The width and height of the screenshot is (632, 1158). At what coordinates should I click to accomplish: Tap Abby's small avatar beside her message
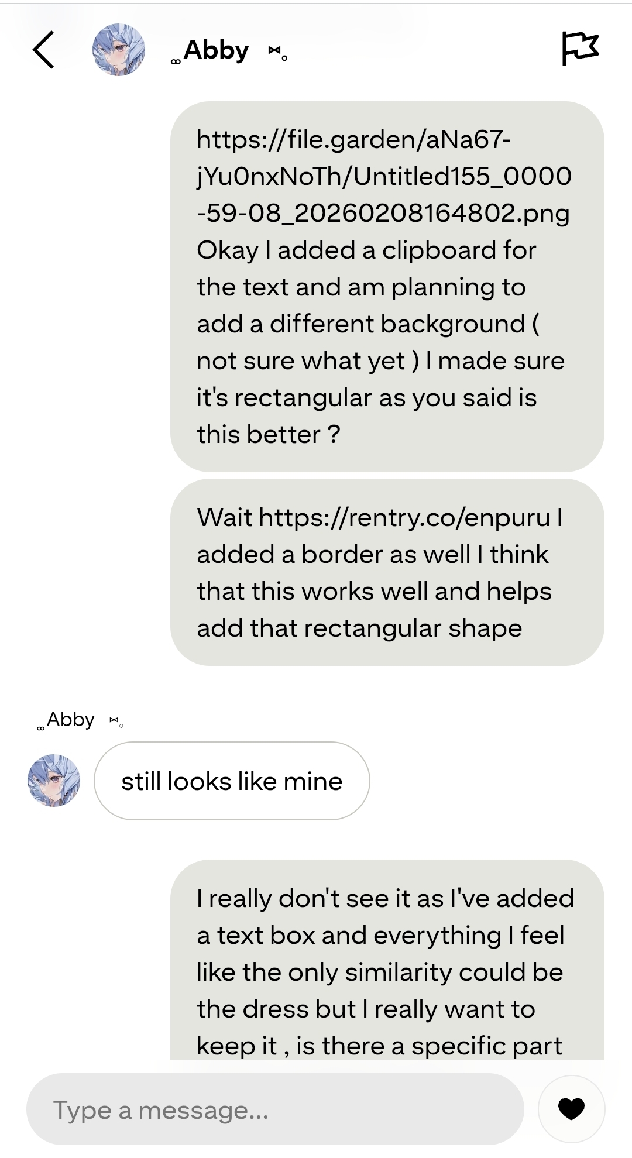[x=54, y=781]
